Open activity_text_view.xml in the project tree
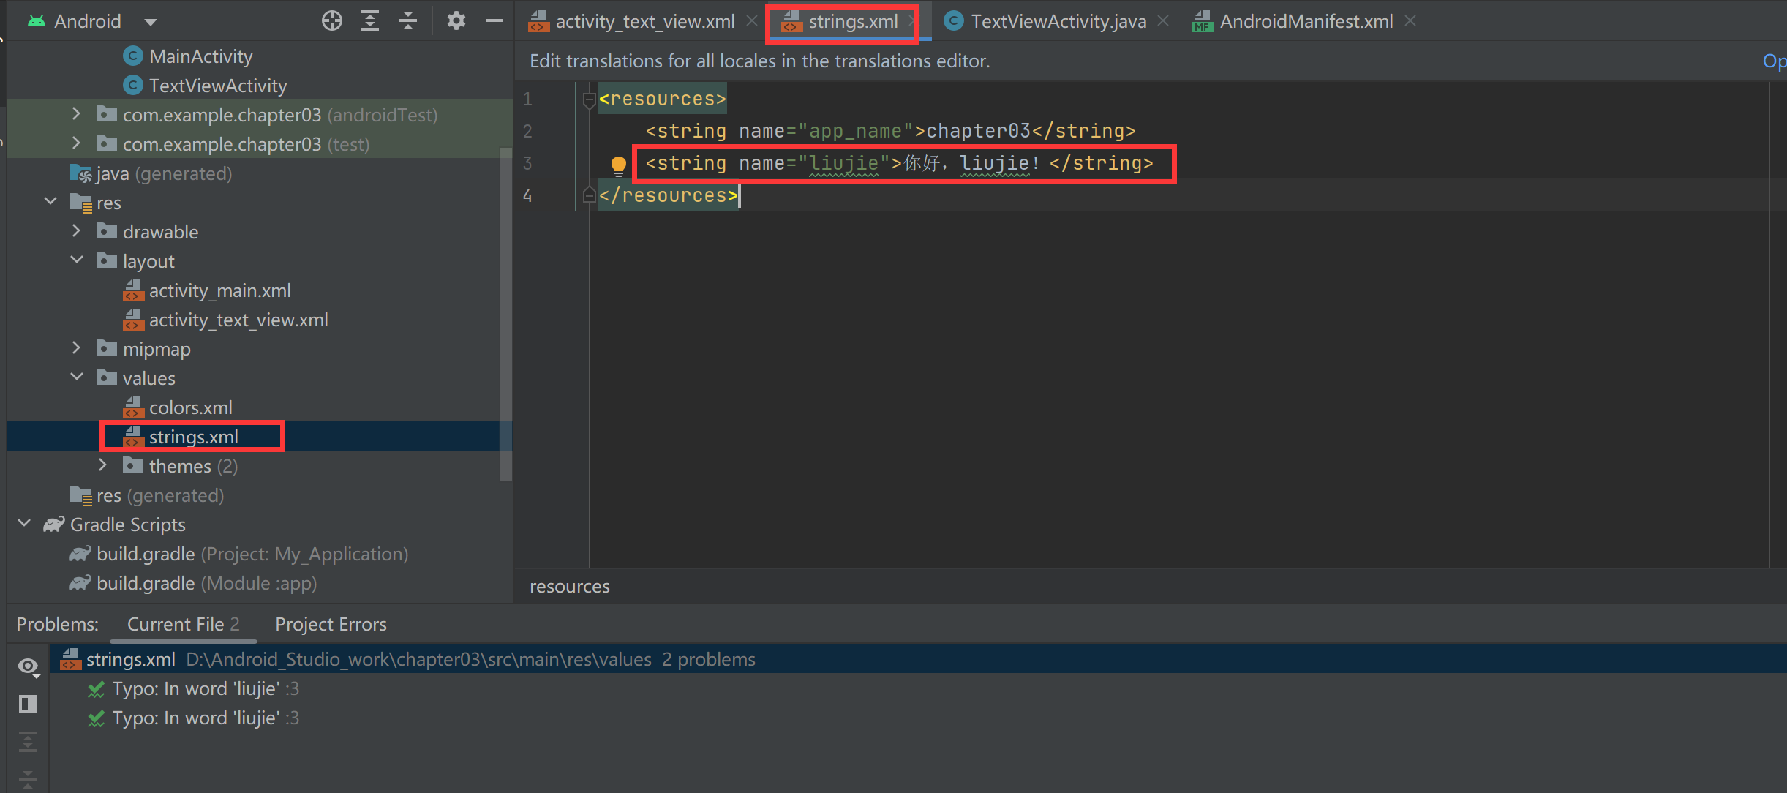1787x793 pixels. click(238, 320)
